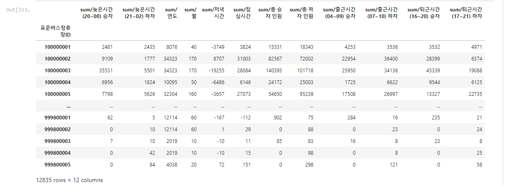This screenshot has height=185, width=513.
Task: Click cell value 85 in row 999800003
Action: 279,141
